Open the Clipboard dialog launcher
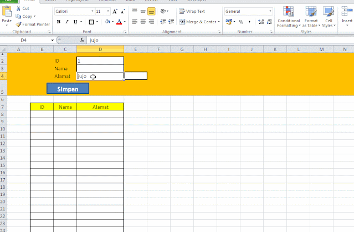Viewport: 354px width, 232px height. click(x=49, y=32)
